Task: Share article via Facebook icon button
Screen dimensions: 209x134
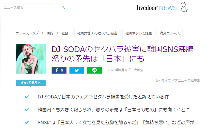Action: point(59,70)
